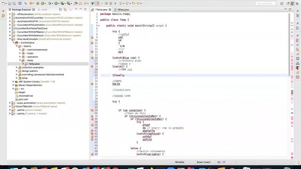Image resolution: width=301 pixels, height=169 pixels.
Task: Select the design.pattern package
Action: (x=30, y=71)
